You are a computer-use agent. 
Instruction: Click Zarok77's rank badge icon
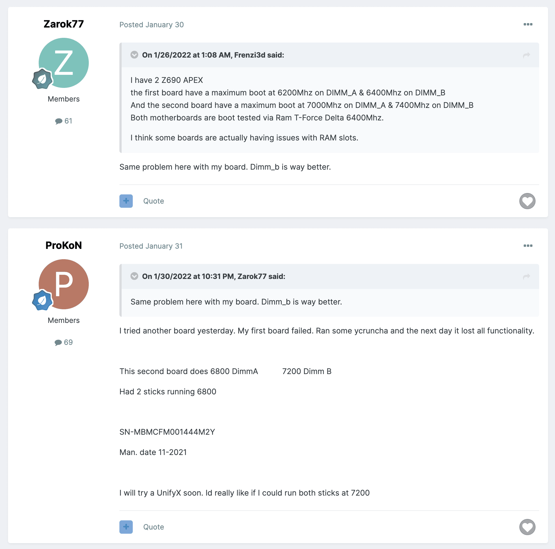(42, 79)
